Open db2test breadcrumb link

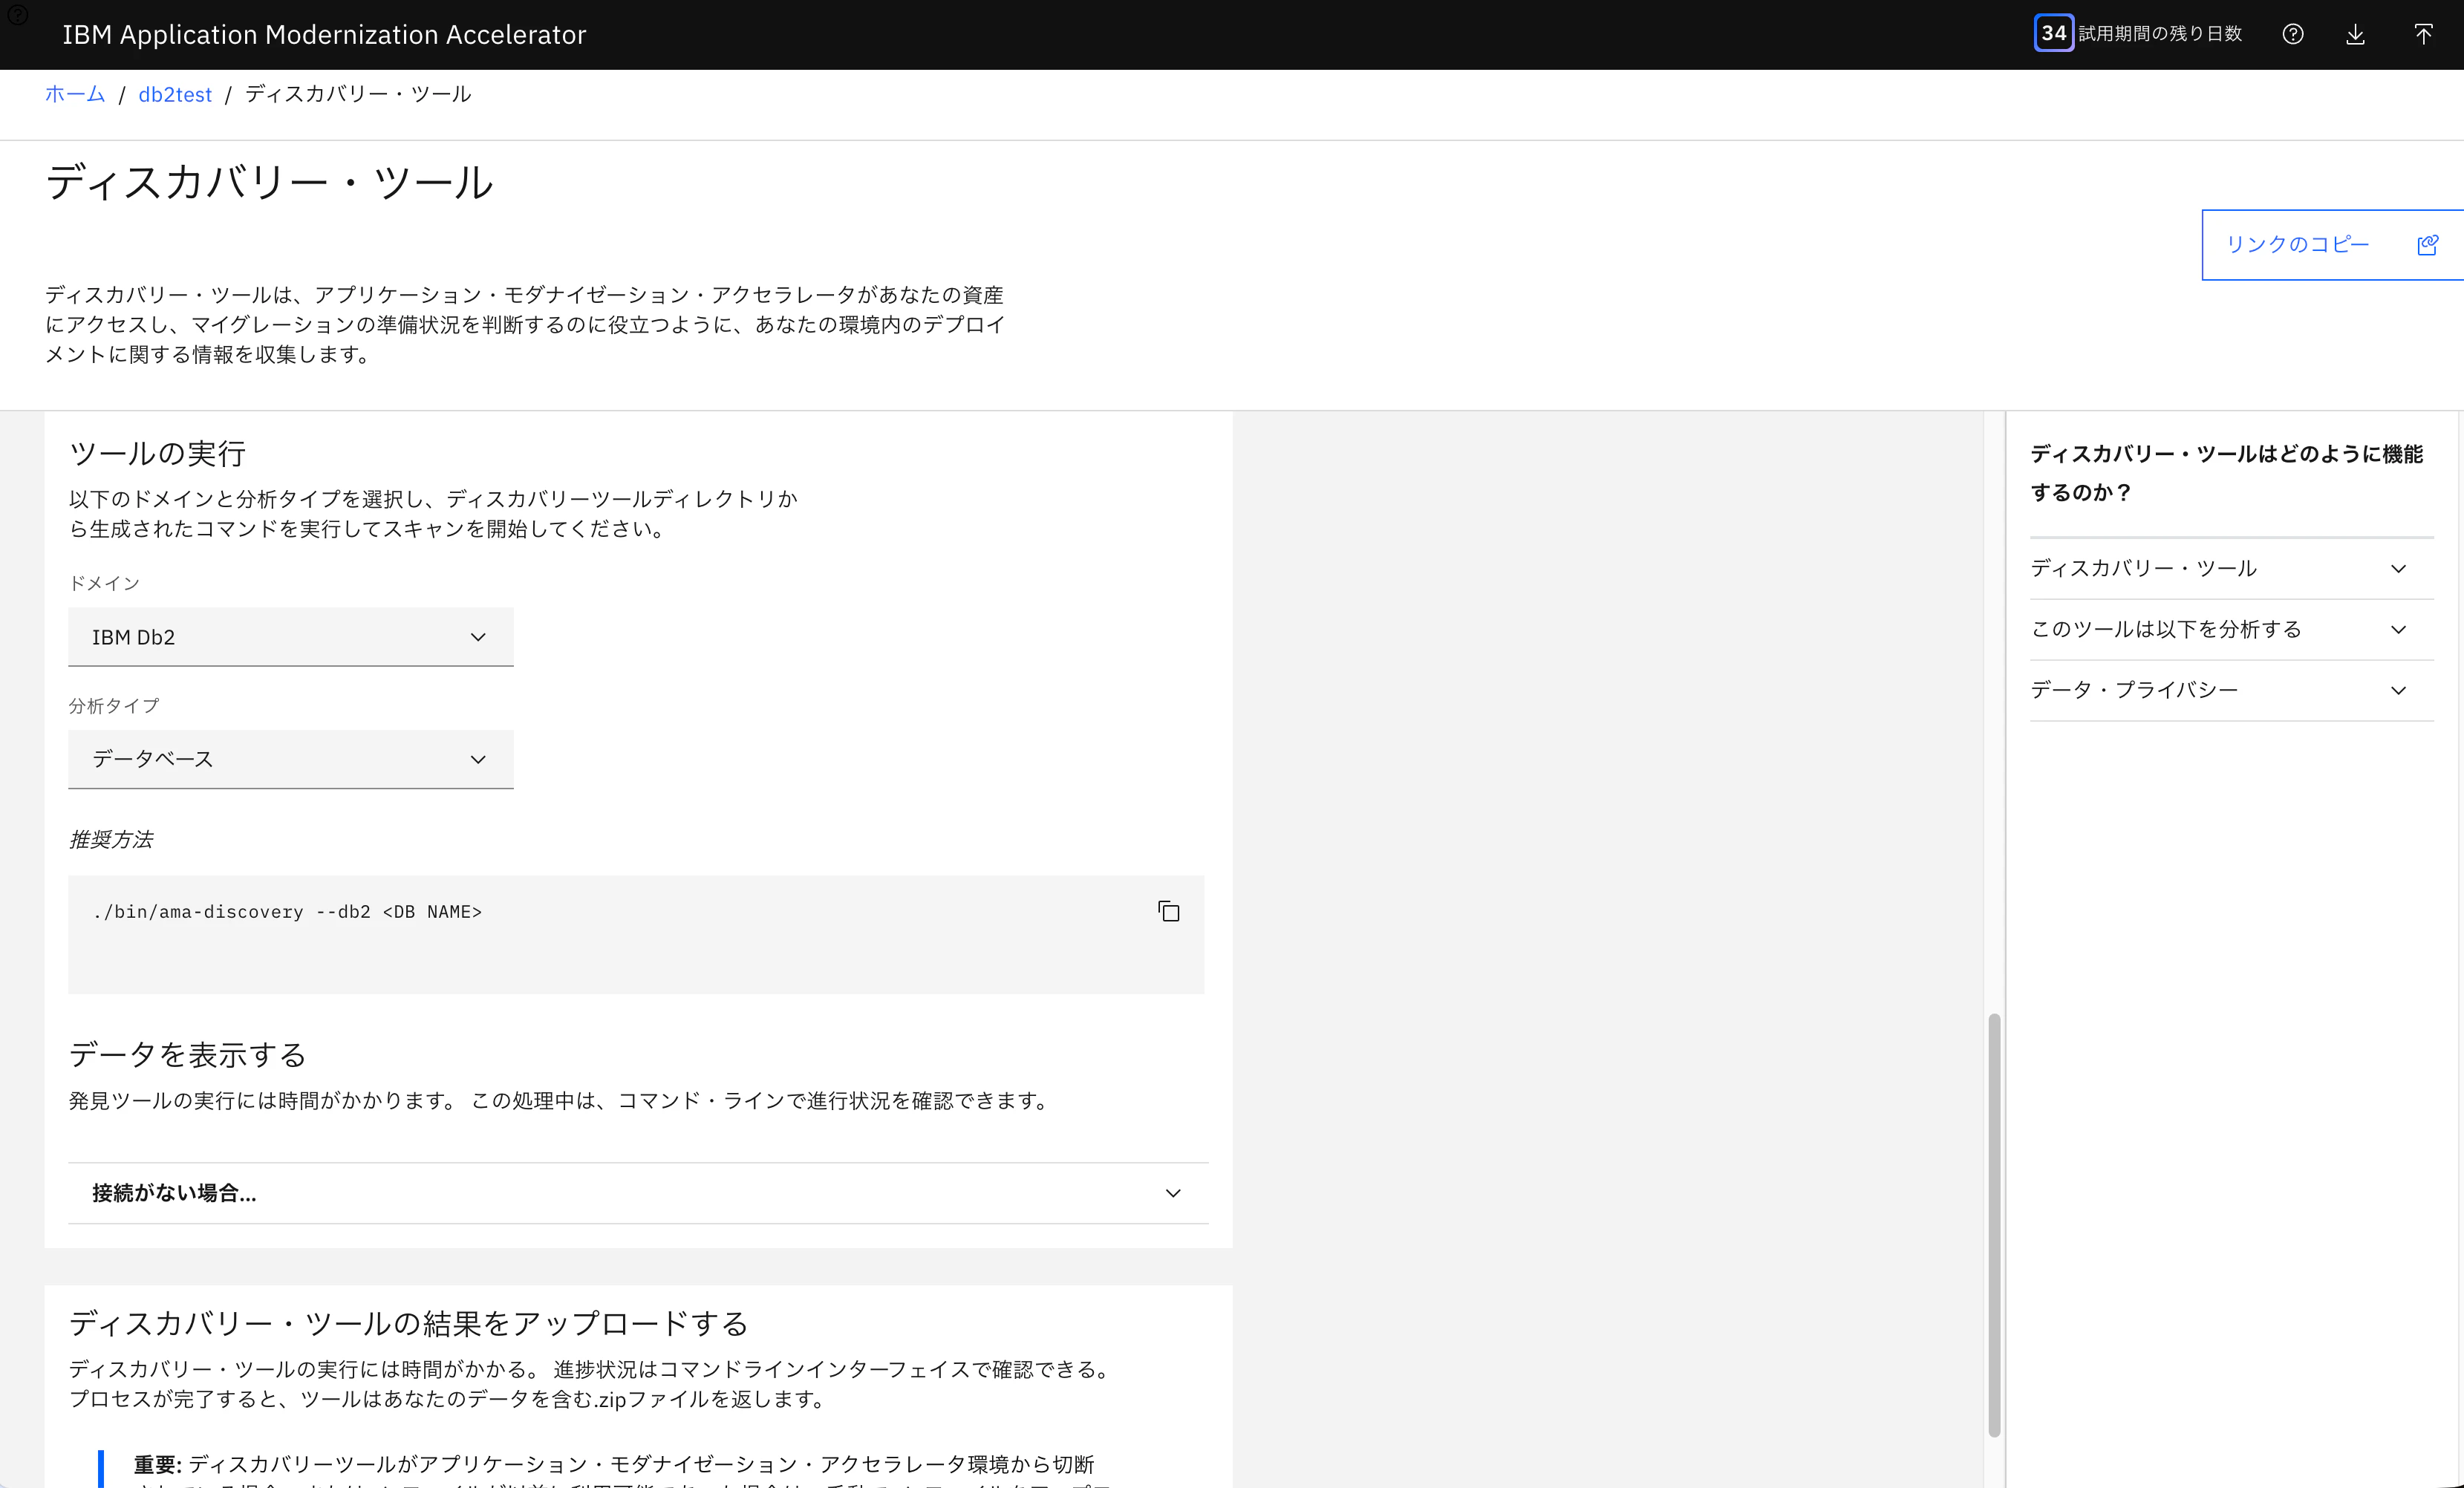[175, 94]
